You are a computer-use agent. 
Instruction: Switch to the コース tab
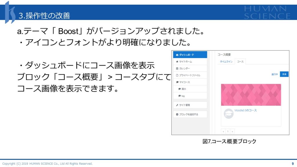[240, 61]
